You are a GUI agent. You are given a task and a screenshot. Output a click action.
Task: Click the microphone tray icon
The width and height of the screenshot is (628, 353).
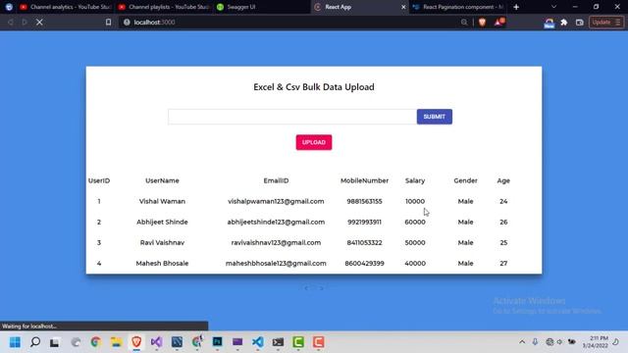(535, 342)
